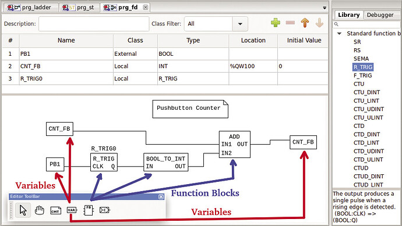The height and width of the screenshot is (226, 402).
Task: Select CTD in the library
Action: tap(359, 126)
